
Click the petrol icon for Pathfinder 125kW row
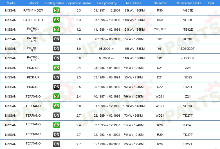click(56, 11)
